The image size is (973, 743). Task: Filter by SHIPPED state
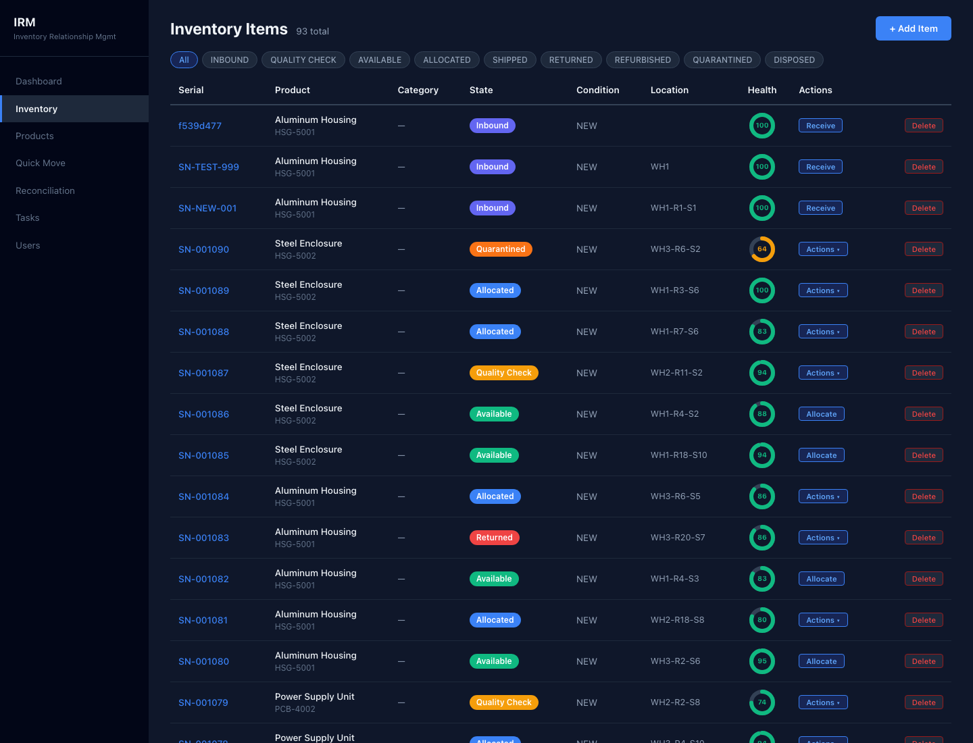tap(510, 60)
